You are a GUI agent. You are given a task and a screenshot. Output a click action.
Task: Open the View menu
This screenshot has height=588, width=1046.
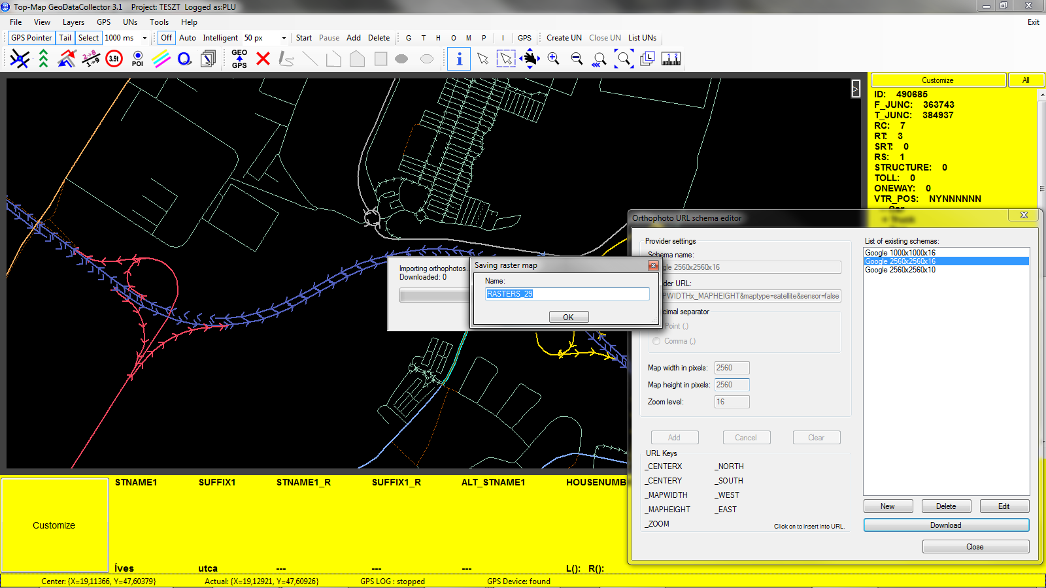click(x=42, y=22)
